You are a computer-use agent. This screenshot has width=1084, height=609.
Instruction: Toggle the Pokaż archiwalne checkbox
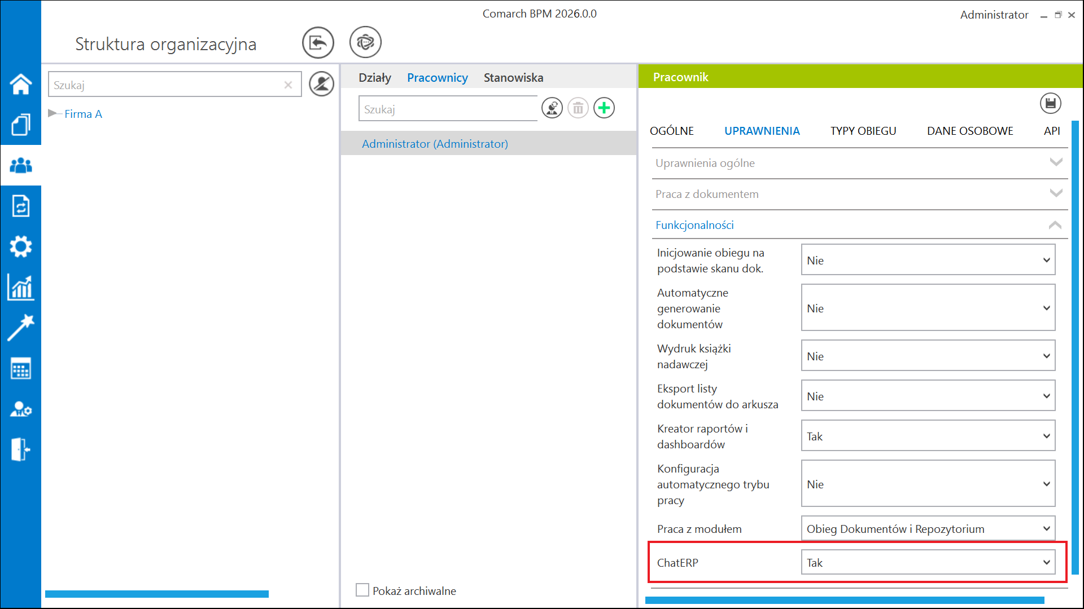(x=362, y=590)
